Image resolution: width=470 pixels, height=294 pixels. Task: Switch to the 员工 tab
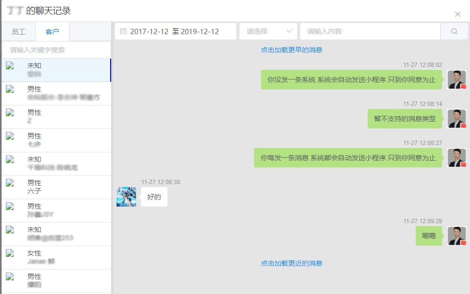(19, 32)
